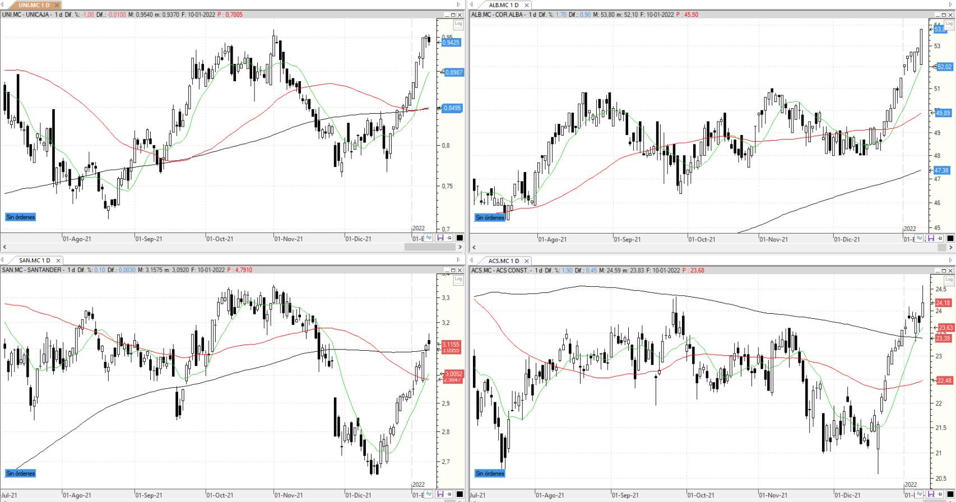
Task: Click the wave indicator icon in SANTANDER chart
Action: pos(429,494)
